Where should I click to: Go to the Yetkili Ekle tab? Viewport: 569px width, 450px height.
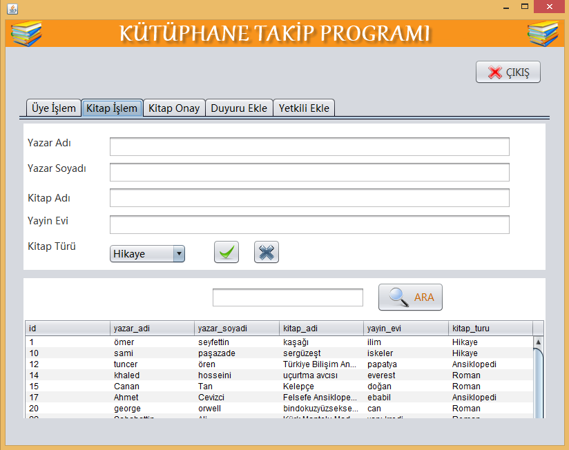point(304,108)
